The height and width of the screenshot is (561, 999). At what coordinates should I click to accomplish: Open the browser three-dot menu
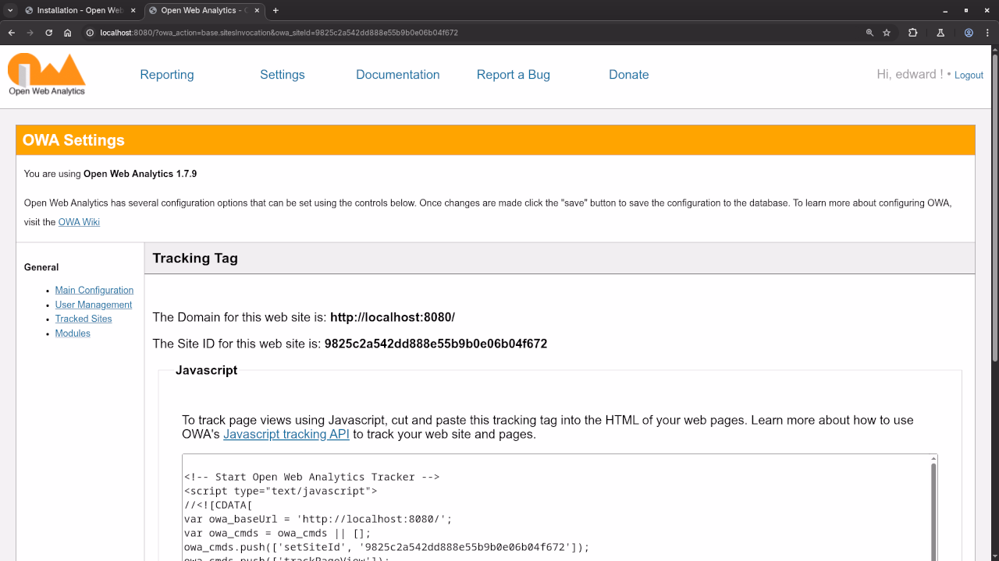[x=987, y=33]
